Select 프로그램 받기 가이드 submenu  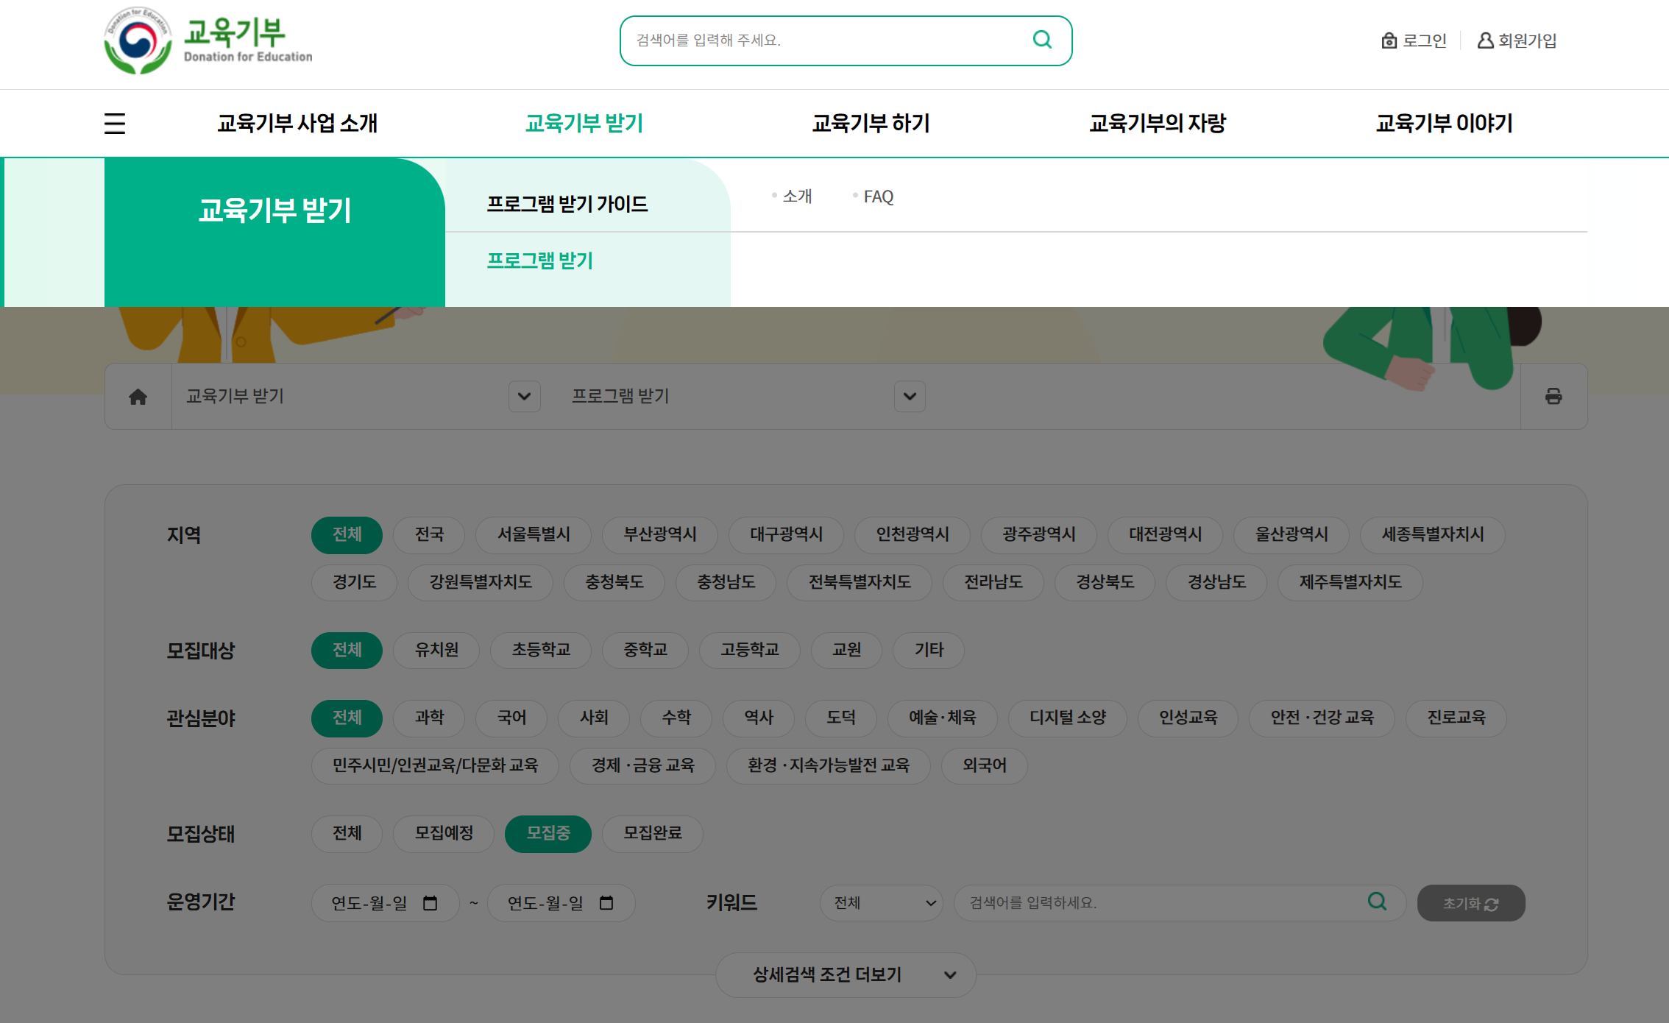(567, 204)
